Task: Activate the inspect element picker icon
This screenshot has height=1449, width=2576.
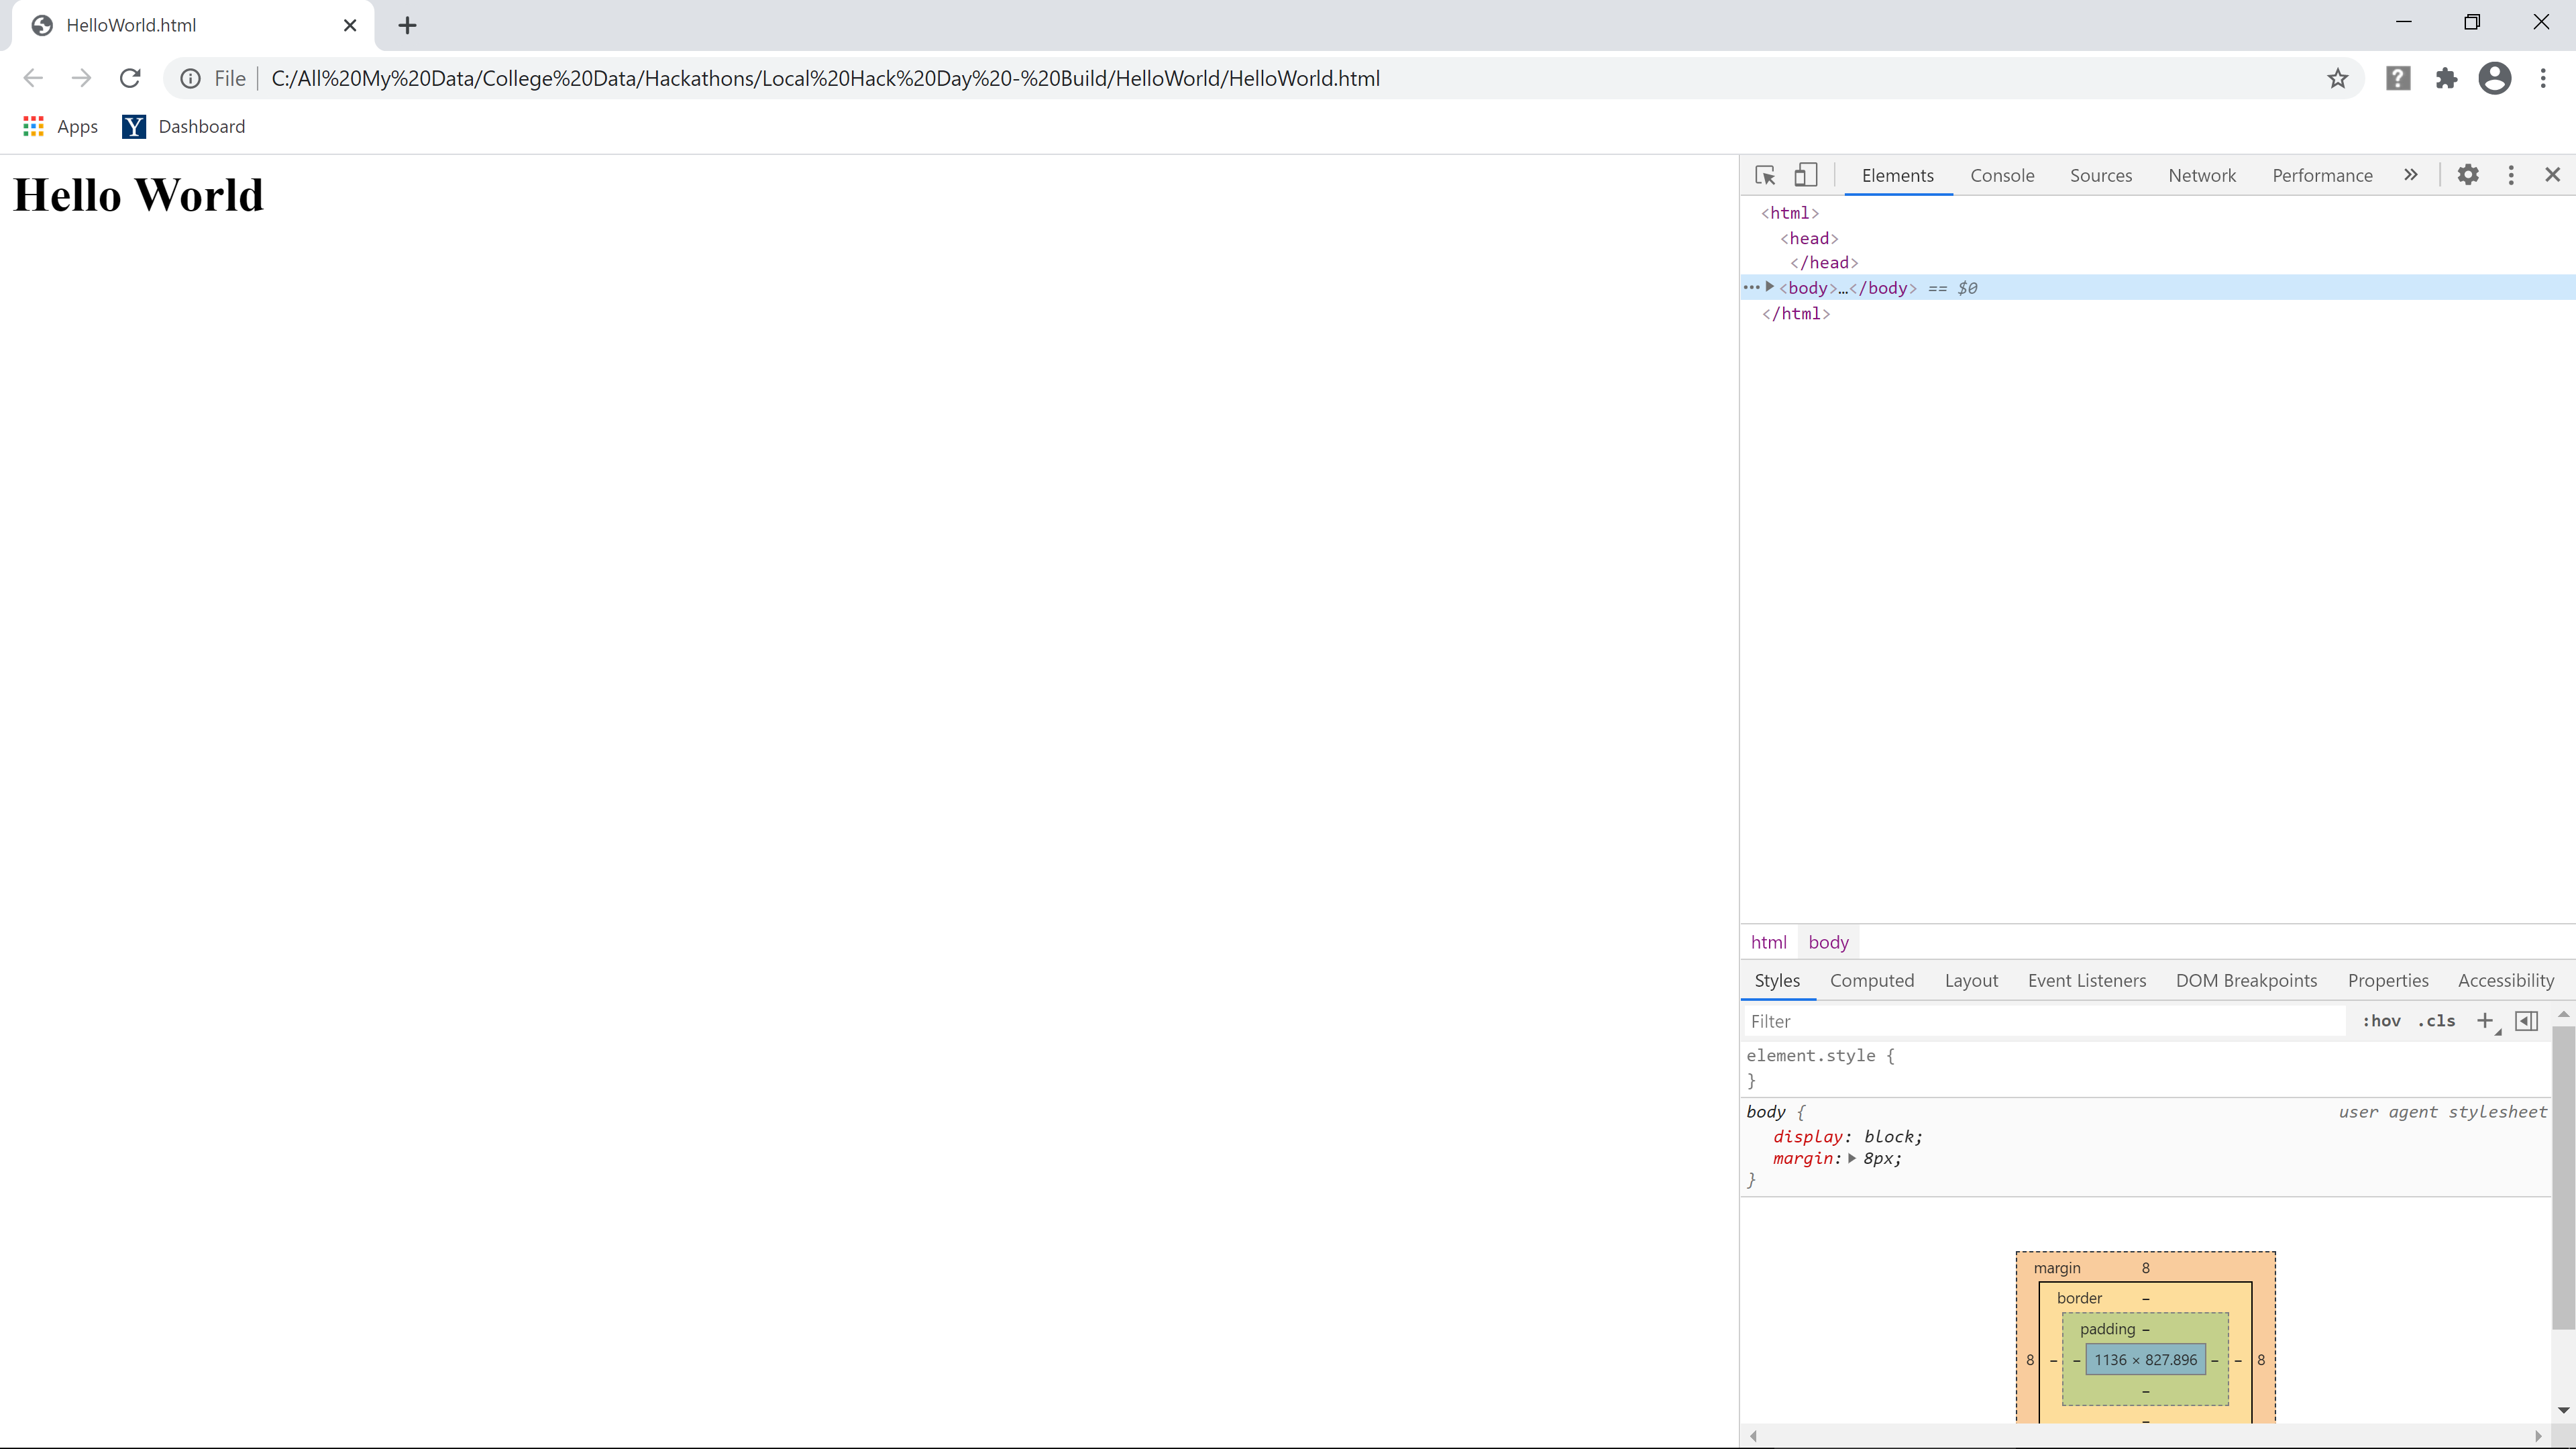Action: point(1765,175)
